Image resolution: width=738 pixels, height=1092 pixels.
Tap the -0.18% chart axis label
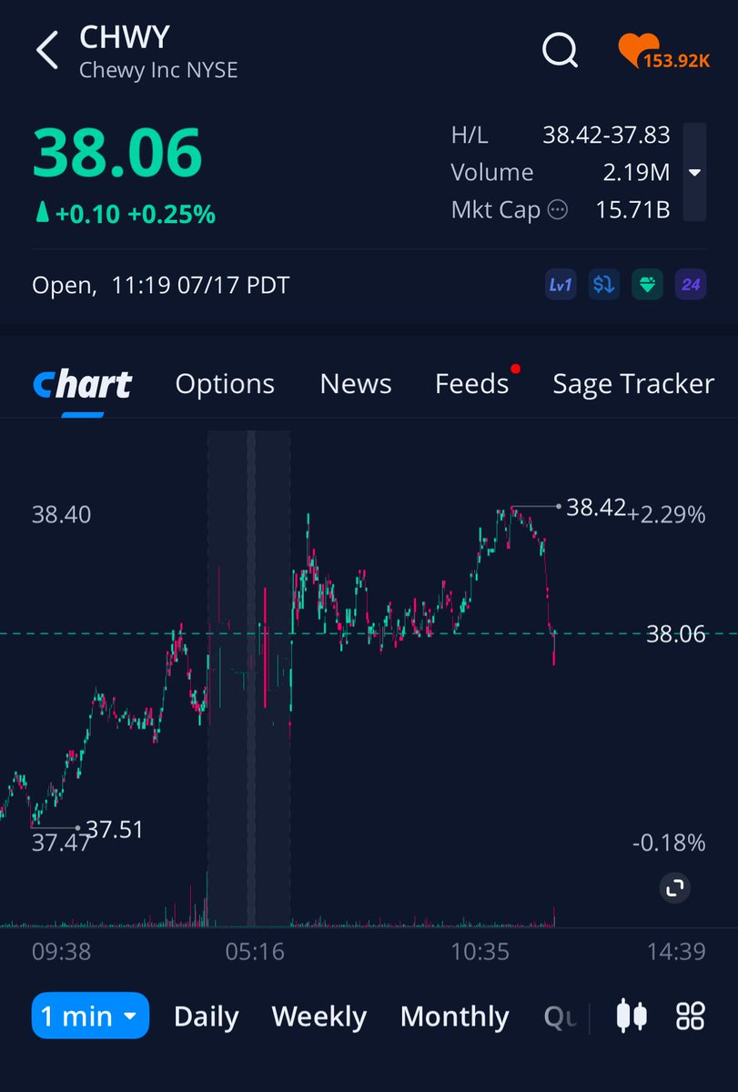[x=669, y=843]
